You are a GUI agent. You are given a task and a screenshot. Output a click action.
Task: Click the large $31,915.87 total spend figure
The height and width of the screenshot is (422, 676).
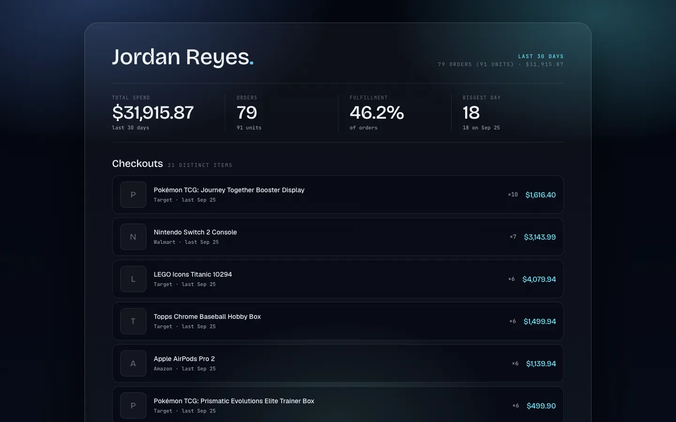click(x=153, y=113)
